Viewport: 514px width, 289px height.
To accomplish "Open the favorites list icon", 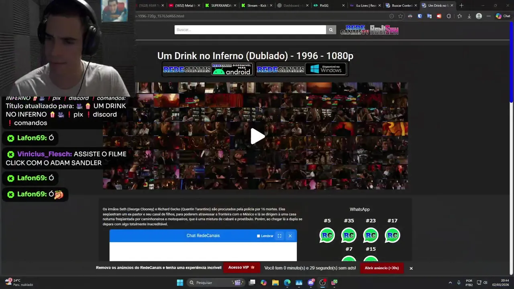I will [x=459, y=16].
